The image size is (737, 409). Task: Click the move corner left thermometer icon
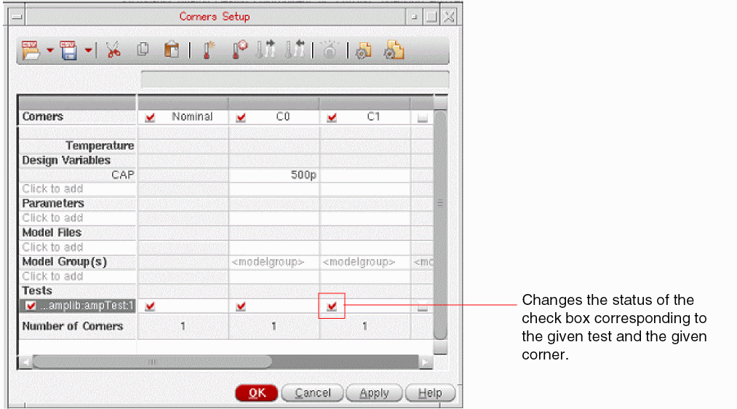coord(295,49)
